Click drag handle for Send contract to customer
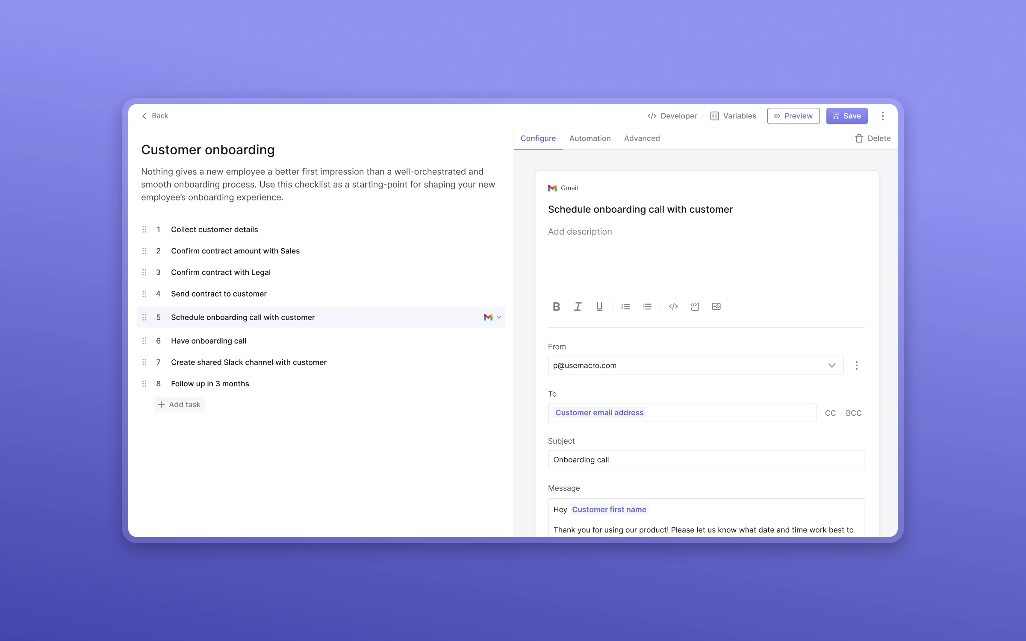The height and width of the screenshot is (641, 1026). click(144, 294)
